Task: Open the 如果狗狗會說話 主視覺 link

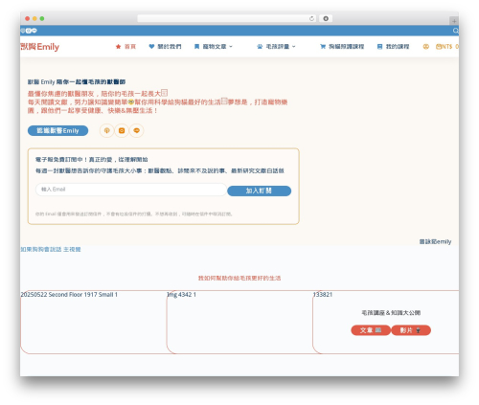Action: pos(51,249)
